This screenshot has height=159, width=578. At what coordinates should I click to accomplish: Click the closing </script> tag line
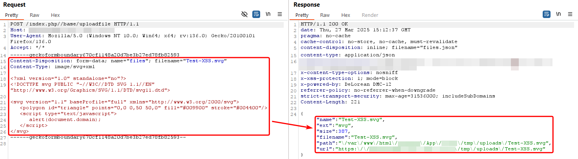click(x=33, y=125)
